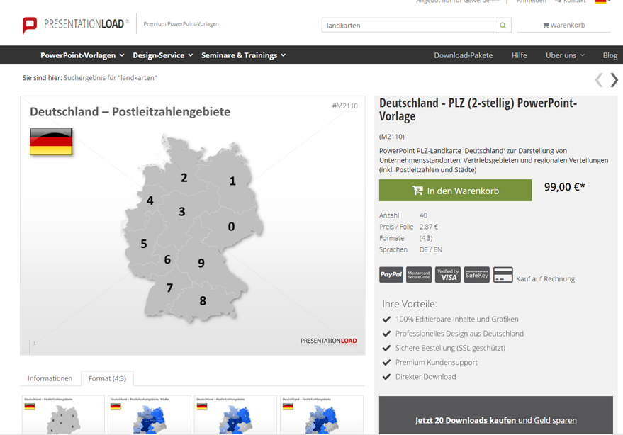The height and width of the screenshot is (435, 623).
Task: Select the green search magnifier icon
Action: pyautogui.click(x=503, y=25)
